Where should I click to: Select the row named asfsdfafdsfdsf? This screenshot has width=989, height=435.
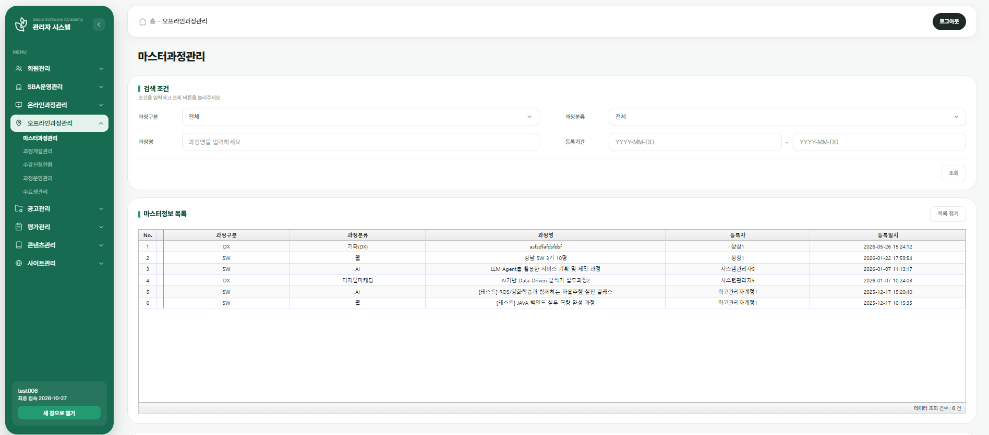coord(552,246)
